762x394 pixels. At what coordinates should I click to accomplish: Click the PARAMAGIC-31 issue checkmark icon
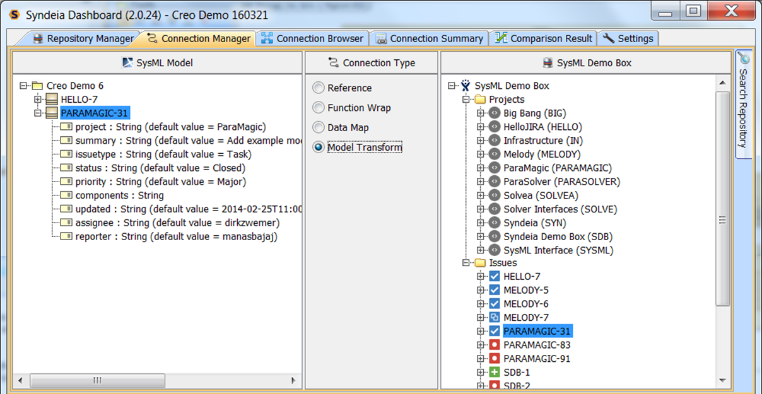click(495, 331)
